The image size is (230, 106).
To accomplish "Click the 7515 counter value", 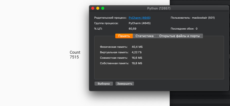I will pyautogui.click(x=74, y=57).
